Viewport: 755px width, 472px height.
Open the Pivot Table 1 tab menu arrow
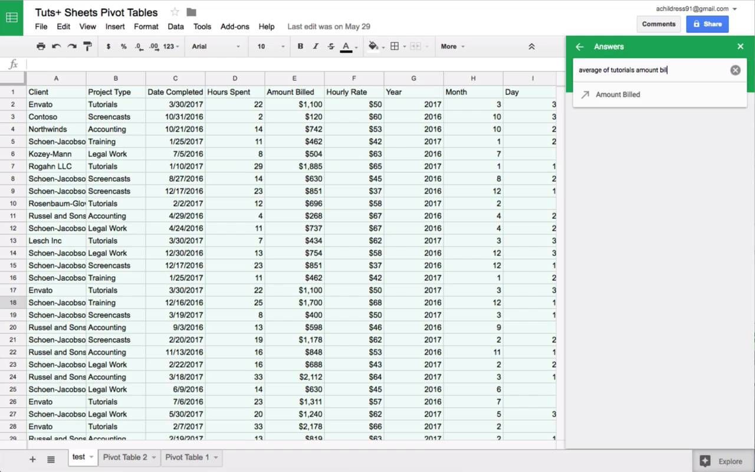click(216, 457)
